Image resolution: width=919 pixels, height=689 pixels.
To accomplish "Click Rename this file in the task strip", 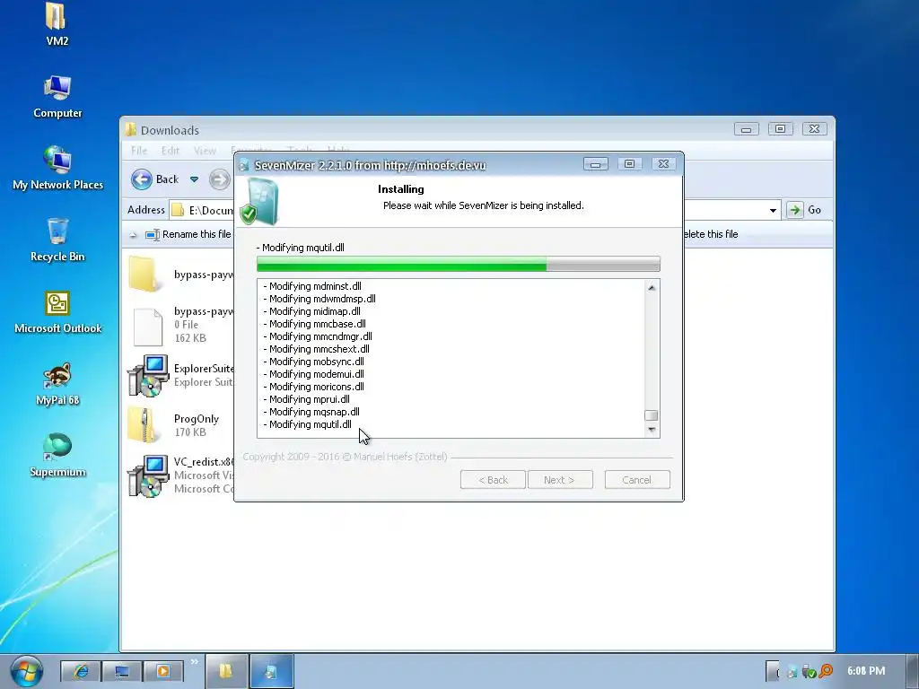I will [x=188, y=234].
